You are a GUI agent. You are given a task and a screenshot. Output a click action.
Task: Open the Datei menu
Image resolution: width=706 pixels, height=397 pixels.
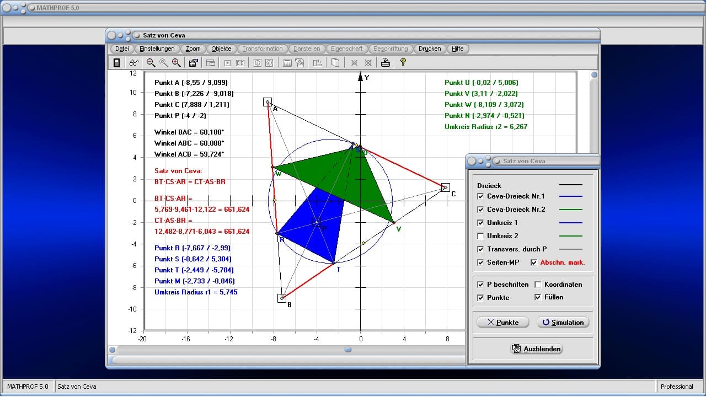122,49
